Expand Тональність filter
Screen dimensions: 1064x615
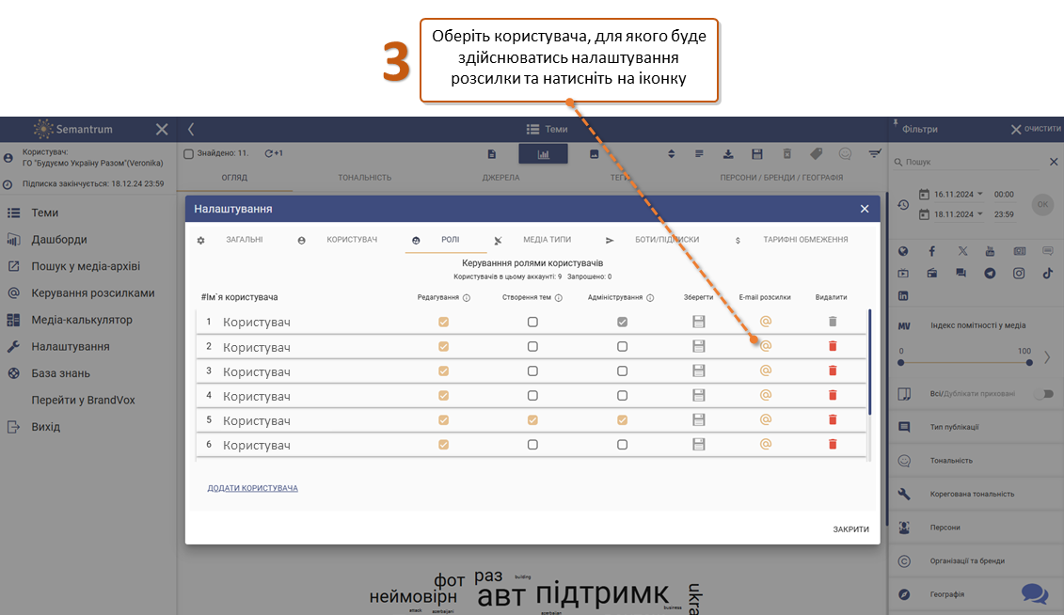[x=976, y=461]
